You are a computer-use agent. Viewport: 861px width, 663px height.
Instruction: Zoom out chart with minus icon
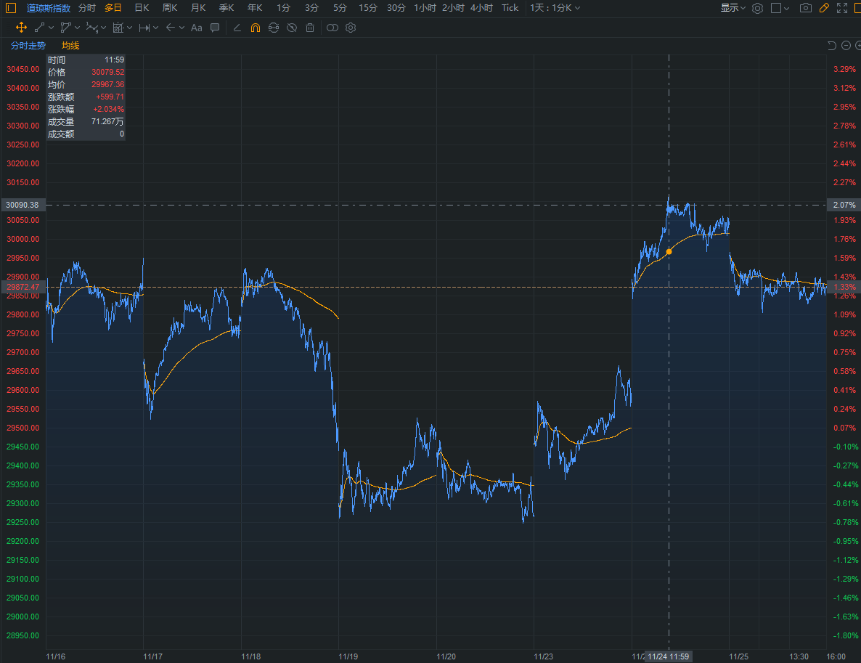[846, 46]
